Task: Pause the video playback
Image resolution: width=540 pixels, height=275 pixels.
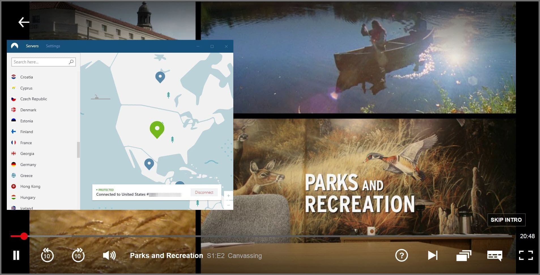Action: (16, 255)
